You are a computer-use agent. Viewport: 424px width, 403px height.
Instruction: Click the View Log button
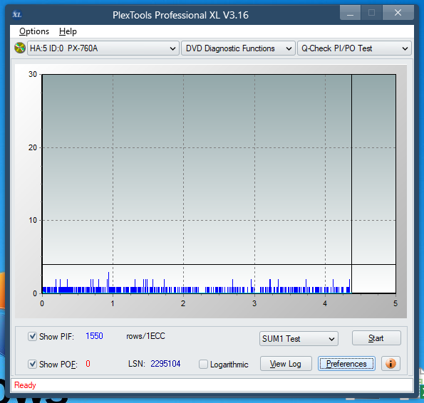[x=286, y=364]
